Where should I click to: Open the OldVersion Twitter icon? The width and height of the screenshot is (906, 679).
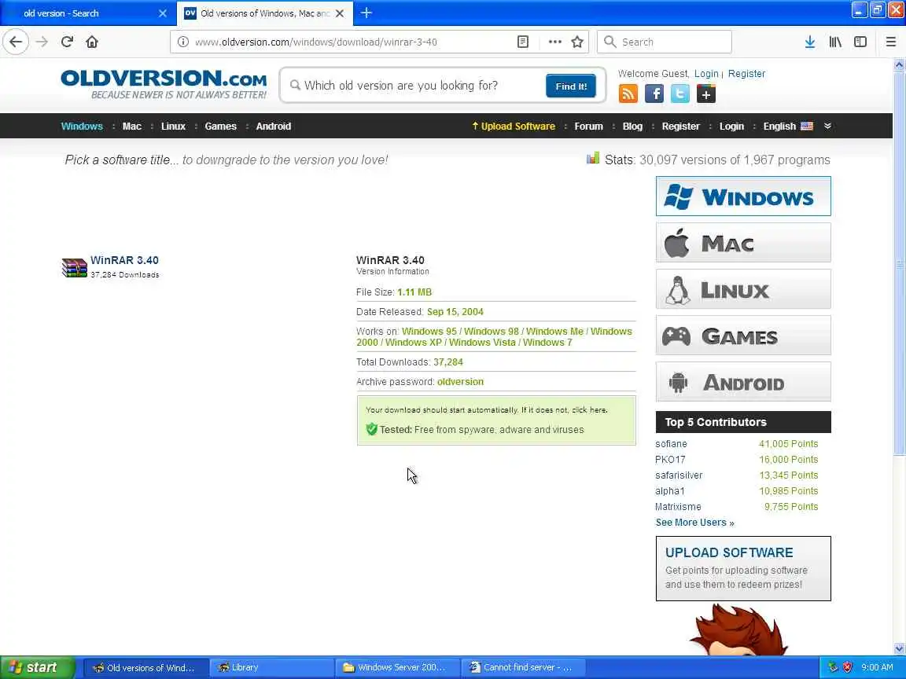click(680, 94)
